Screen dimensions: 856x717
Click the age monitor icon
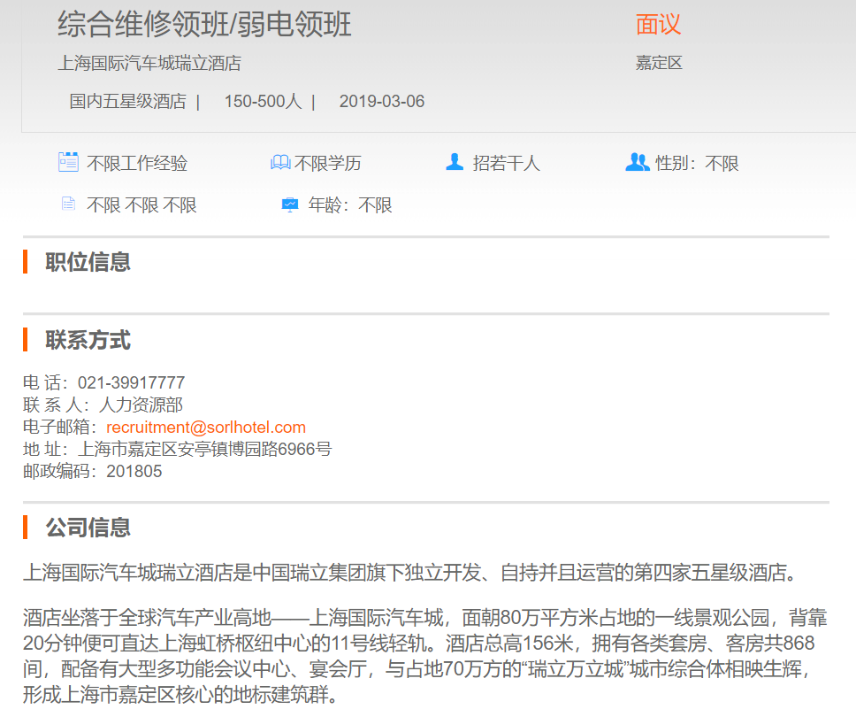coord(290,205)
